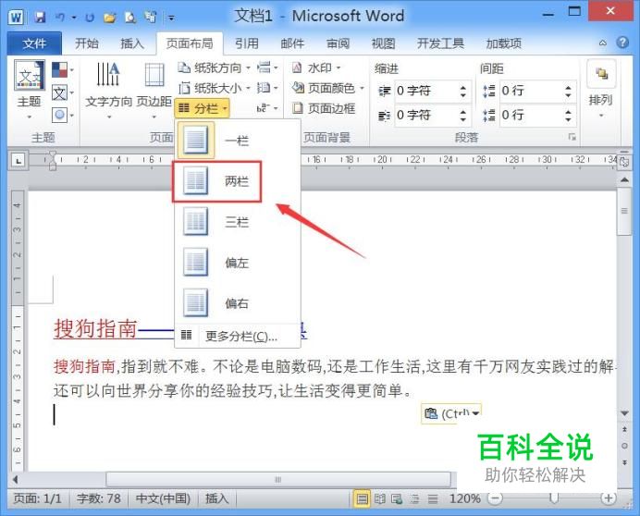The height and width of the screenshot is (516, 640).
Task: Click word count 字数: 78
Action: point(98,498)
